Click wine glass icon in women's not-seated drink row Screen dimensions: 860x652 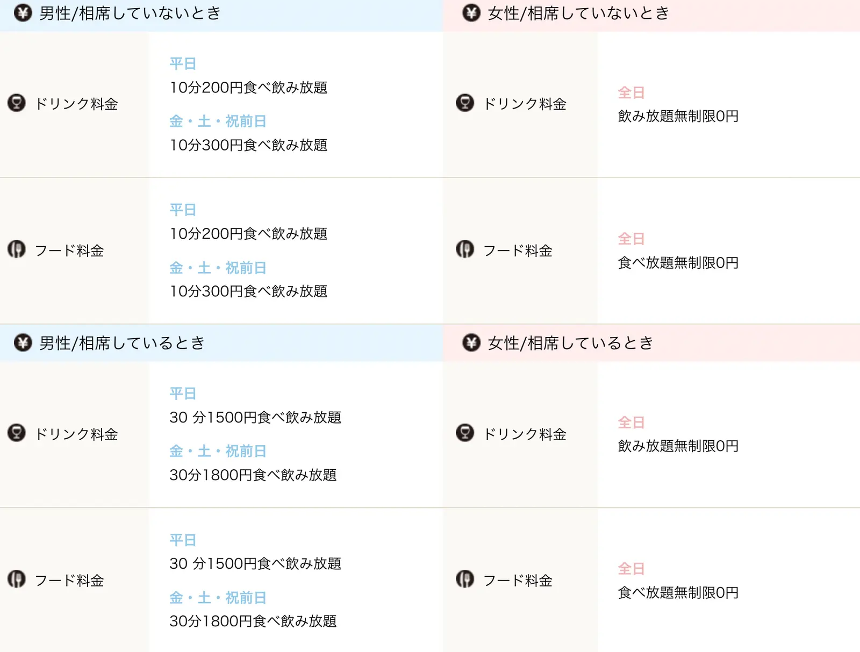click(465, 103)
